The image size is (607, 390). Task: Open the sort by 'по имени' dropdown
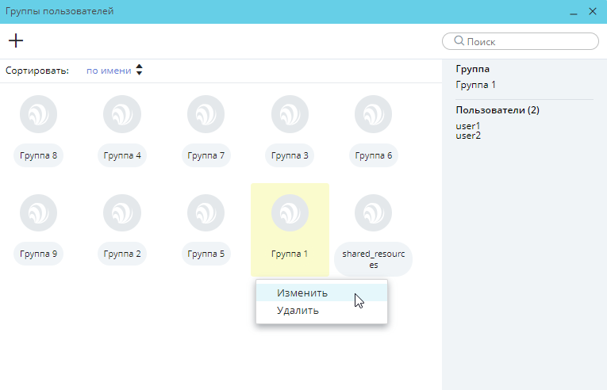pos(109,71)
